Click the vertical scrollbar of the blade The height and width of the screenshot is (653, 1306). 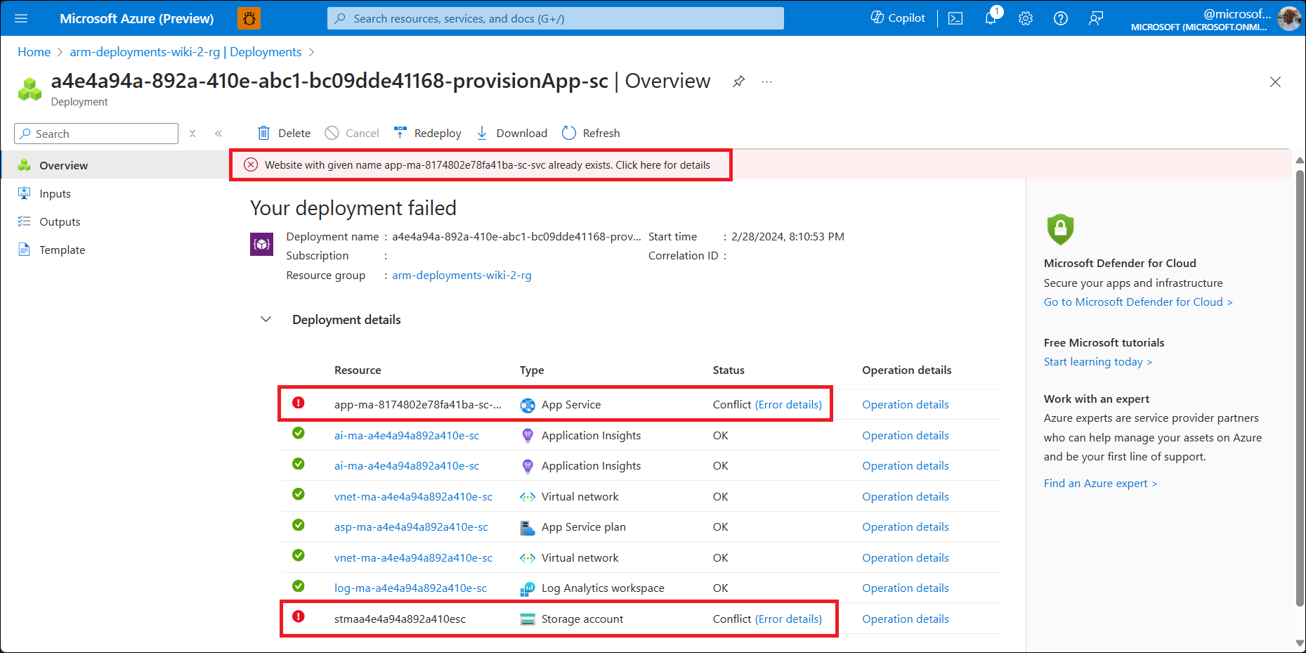pos(1300,387)
